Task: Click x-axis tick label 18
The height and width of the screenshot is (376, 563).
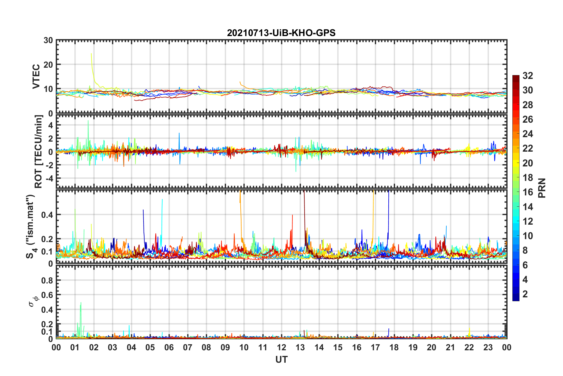Action: [394, 347]
